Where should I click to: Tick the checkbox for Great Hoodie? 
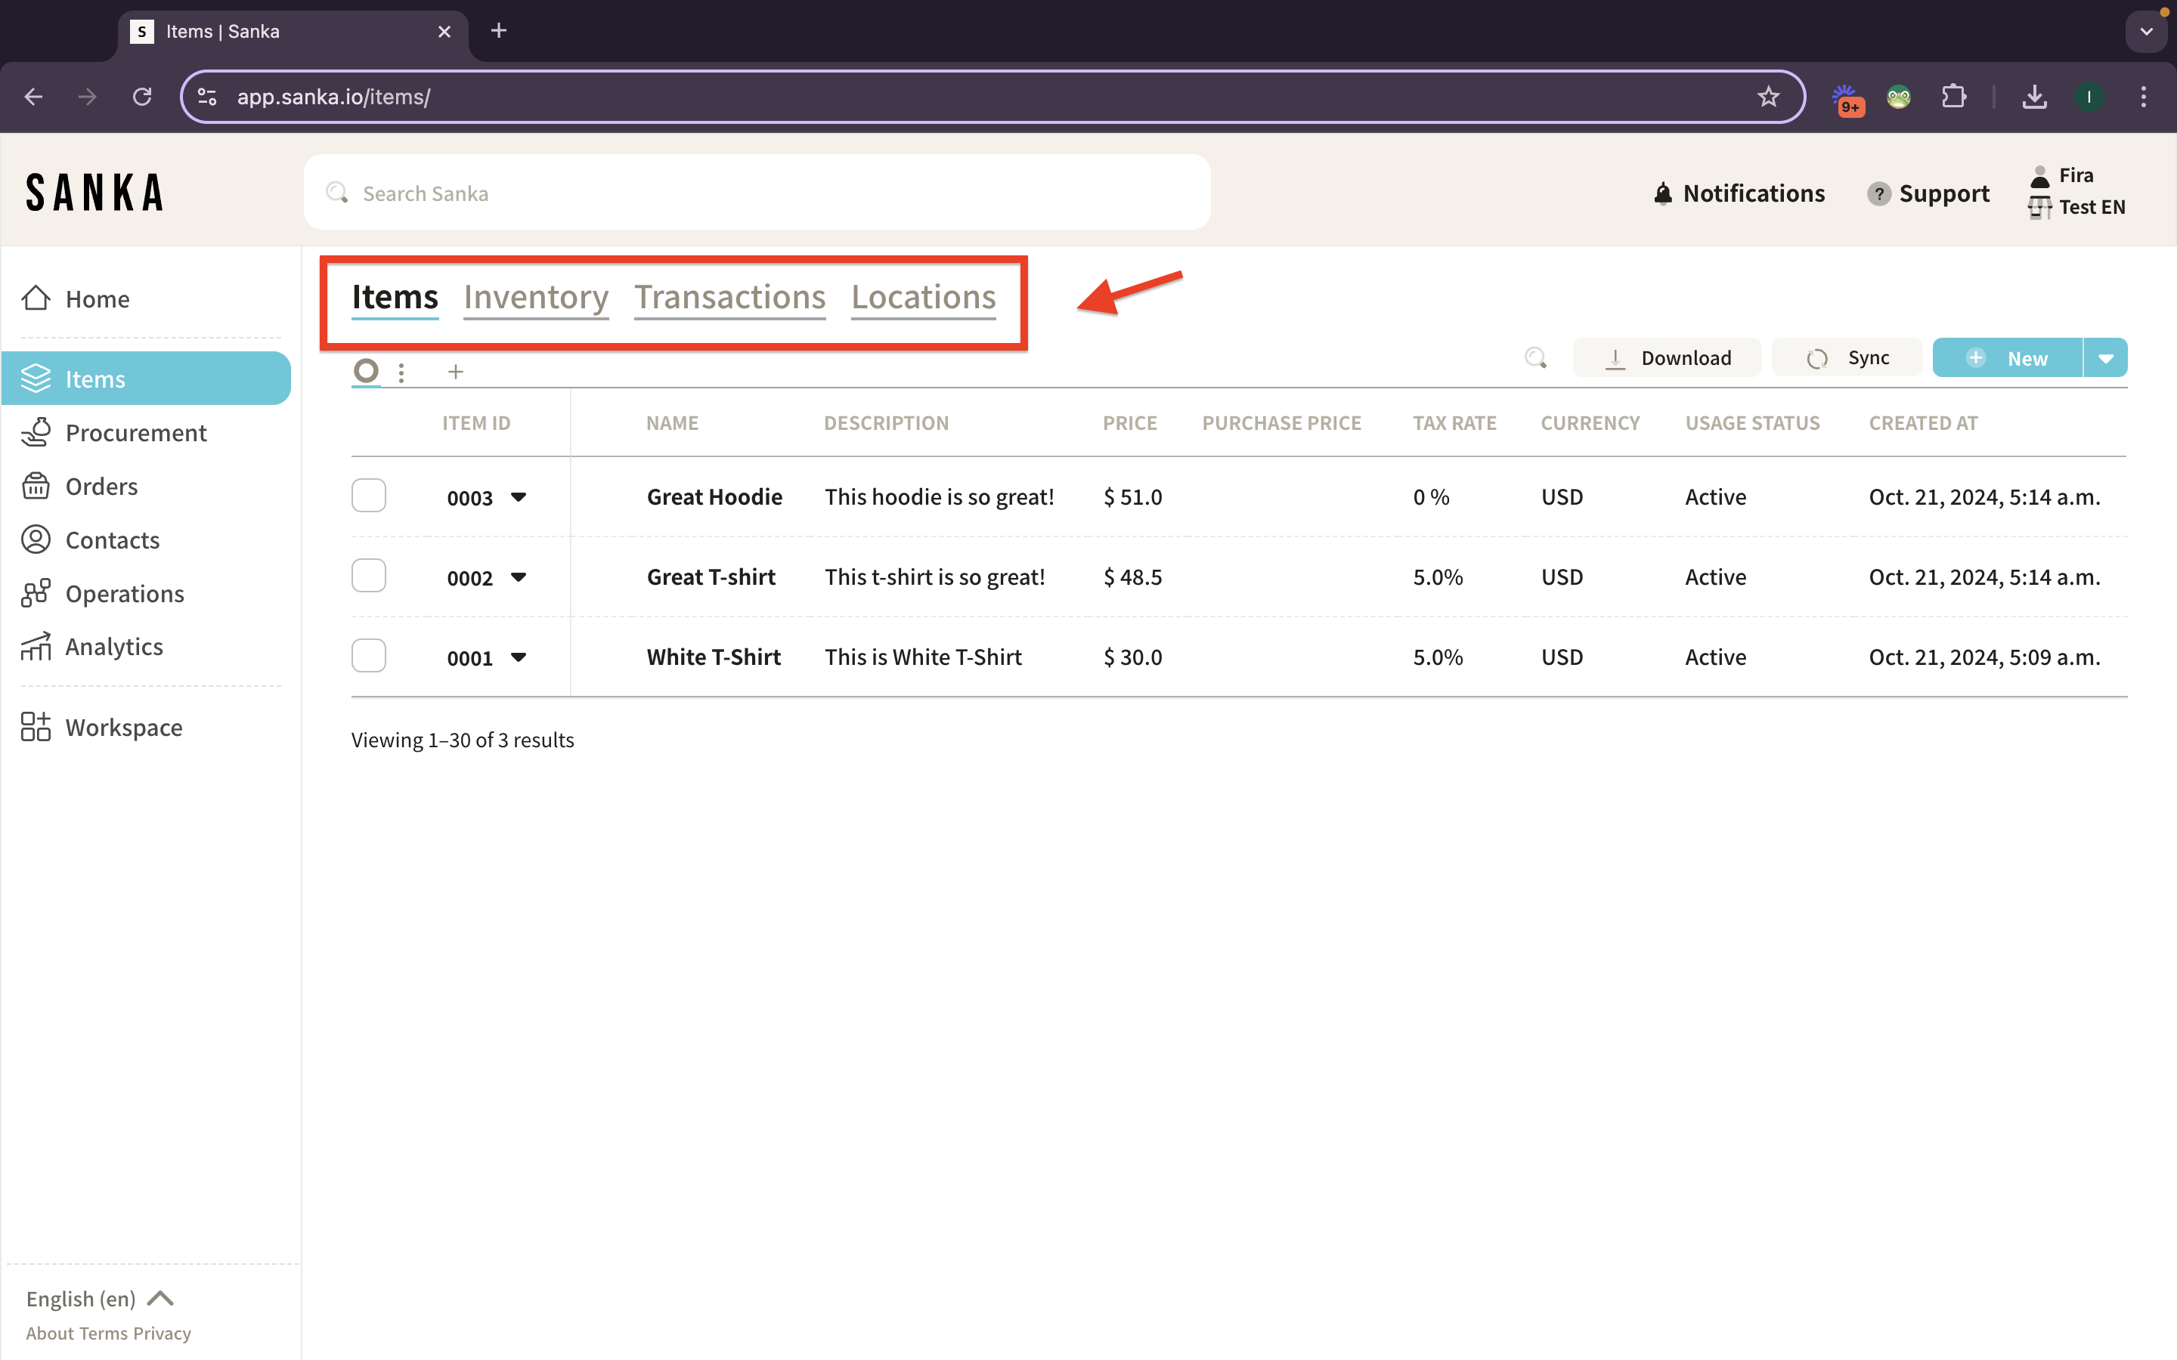(x=369, y=496)
